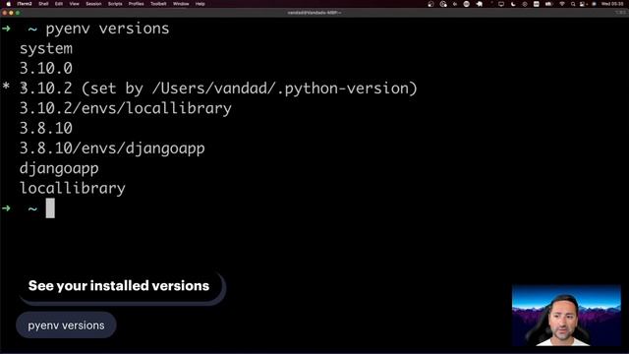
Task: Click the standalone 'locallibrary' line
Action: point(73,188)
